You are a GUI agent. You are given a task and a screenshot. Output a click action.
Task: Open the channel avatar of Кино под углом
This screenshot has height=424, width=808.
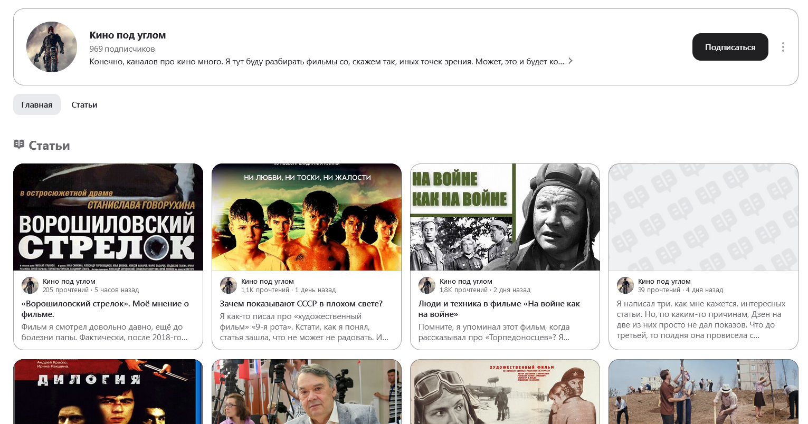pyautogui.click(x=52, y=47)
